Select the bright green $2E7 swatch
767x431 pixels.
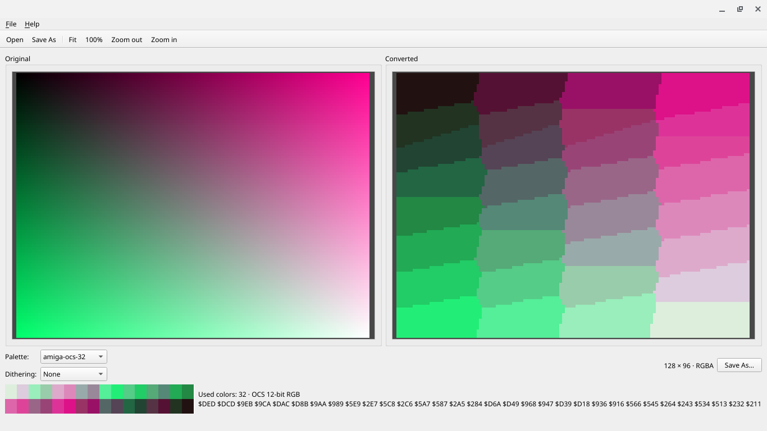click(117, 392)
